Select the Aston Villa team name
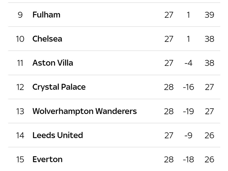This screenshot has height=171, width=228. [53, 63]
